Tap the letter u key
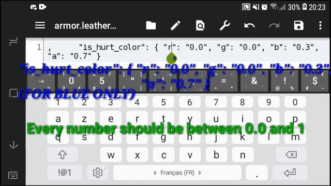 click(x=216, y=118)
